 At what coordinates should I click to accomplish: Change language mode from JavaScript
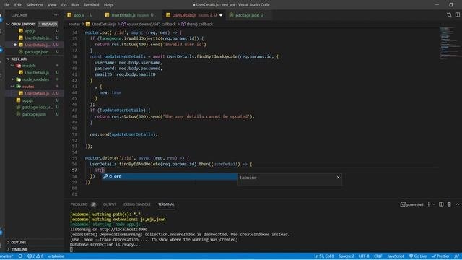click(x=396, y=256)
